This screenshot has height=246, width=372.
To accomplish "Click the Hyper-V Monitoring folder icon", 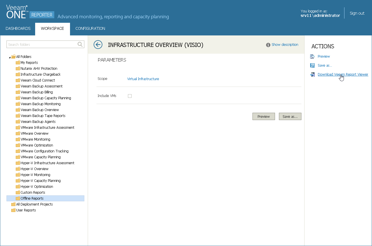I will click(x=18, y=175).
